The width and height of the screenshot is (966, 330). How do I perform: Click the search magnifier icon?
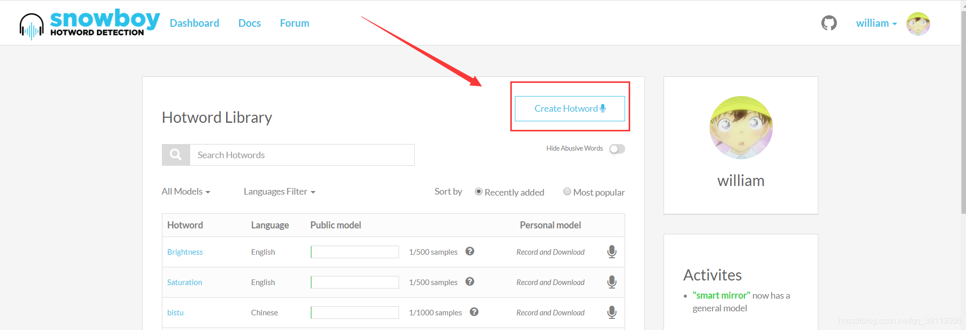click(x=175, y=155)
